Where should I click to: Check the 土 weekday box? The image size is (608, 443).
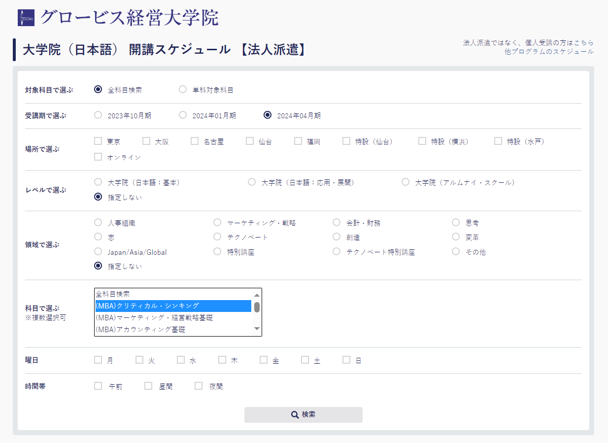(305, 360)
